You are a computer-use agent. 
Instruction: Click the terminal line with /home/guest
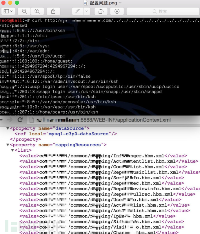36,61
